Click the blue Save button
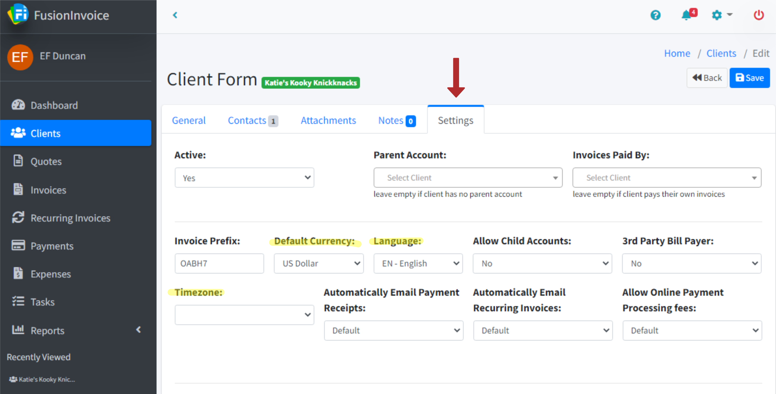Screen dimensions: 776x394 [749, 78]
